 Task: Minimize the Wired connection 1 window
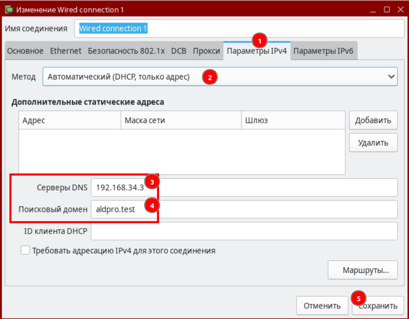click(373, 10)
